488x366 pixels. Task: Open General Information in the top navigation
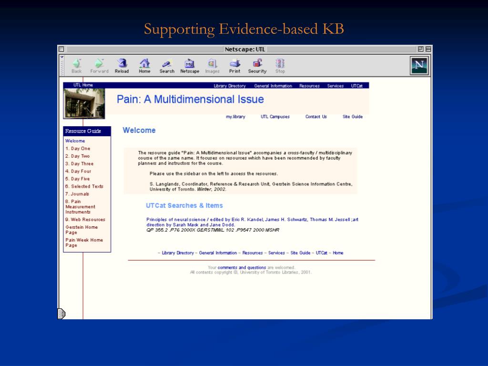click(x=273, y=86)
